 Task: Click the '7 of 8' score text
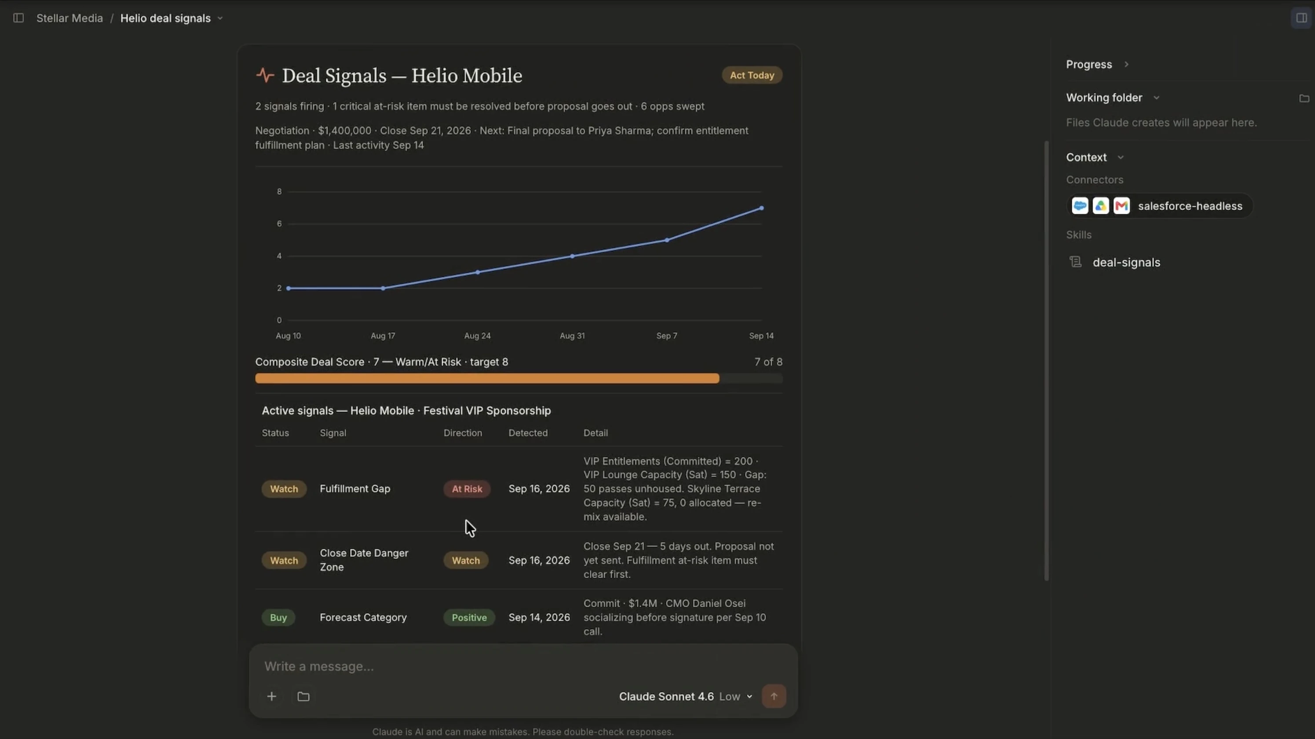[x=768, y=362]
